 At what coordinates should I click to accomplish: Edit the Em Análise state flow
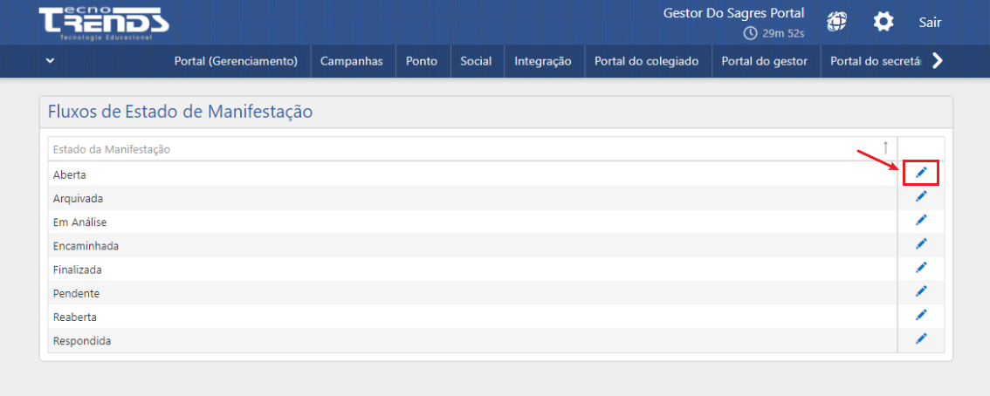pos(921,220)
